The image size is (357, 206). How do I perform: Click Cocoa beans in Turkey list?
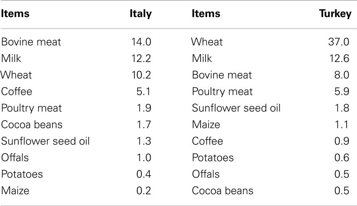pyautogui.click(x=223, y=191)
